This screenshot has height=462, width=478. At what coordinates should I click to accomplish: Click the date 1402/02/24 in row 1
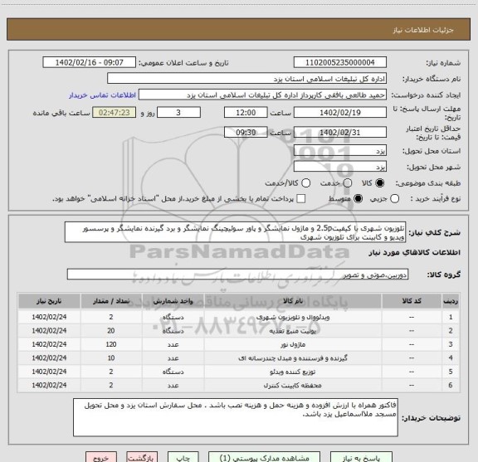click(x=49, y=317)
